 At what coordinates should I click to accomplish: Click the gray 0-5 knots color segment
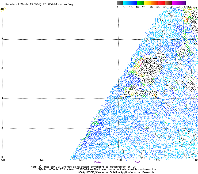(120, 3)
